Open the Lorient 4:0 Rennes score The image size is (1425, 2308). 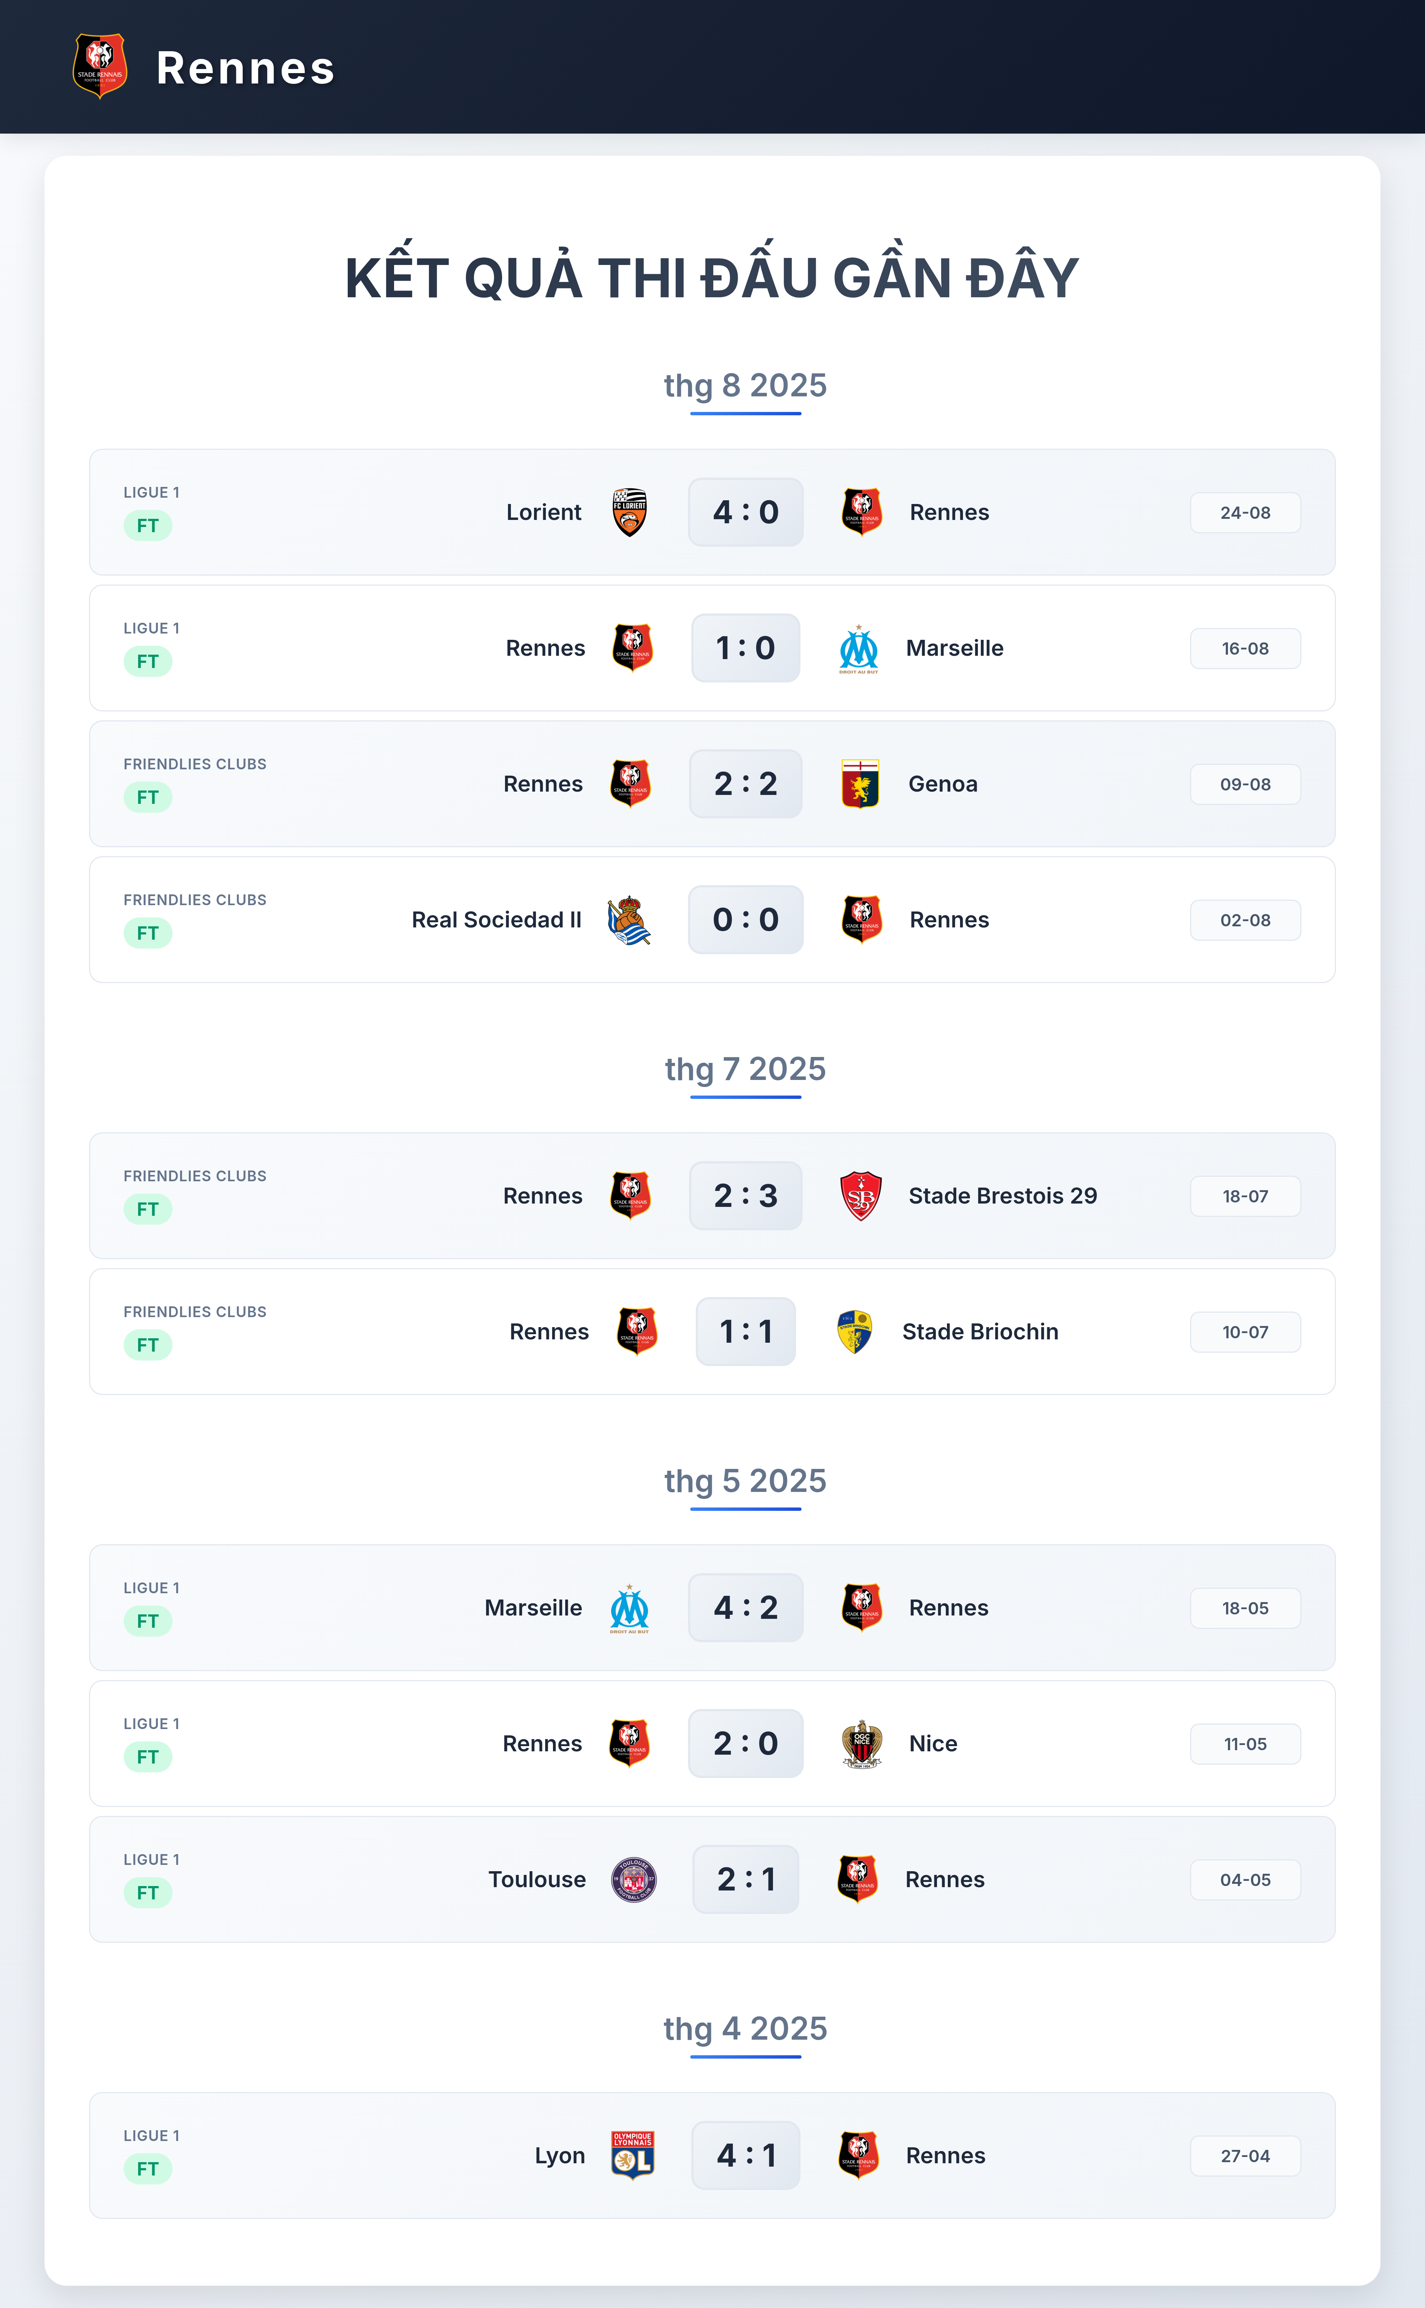tap(746, 513)
